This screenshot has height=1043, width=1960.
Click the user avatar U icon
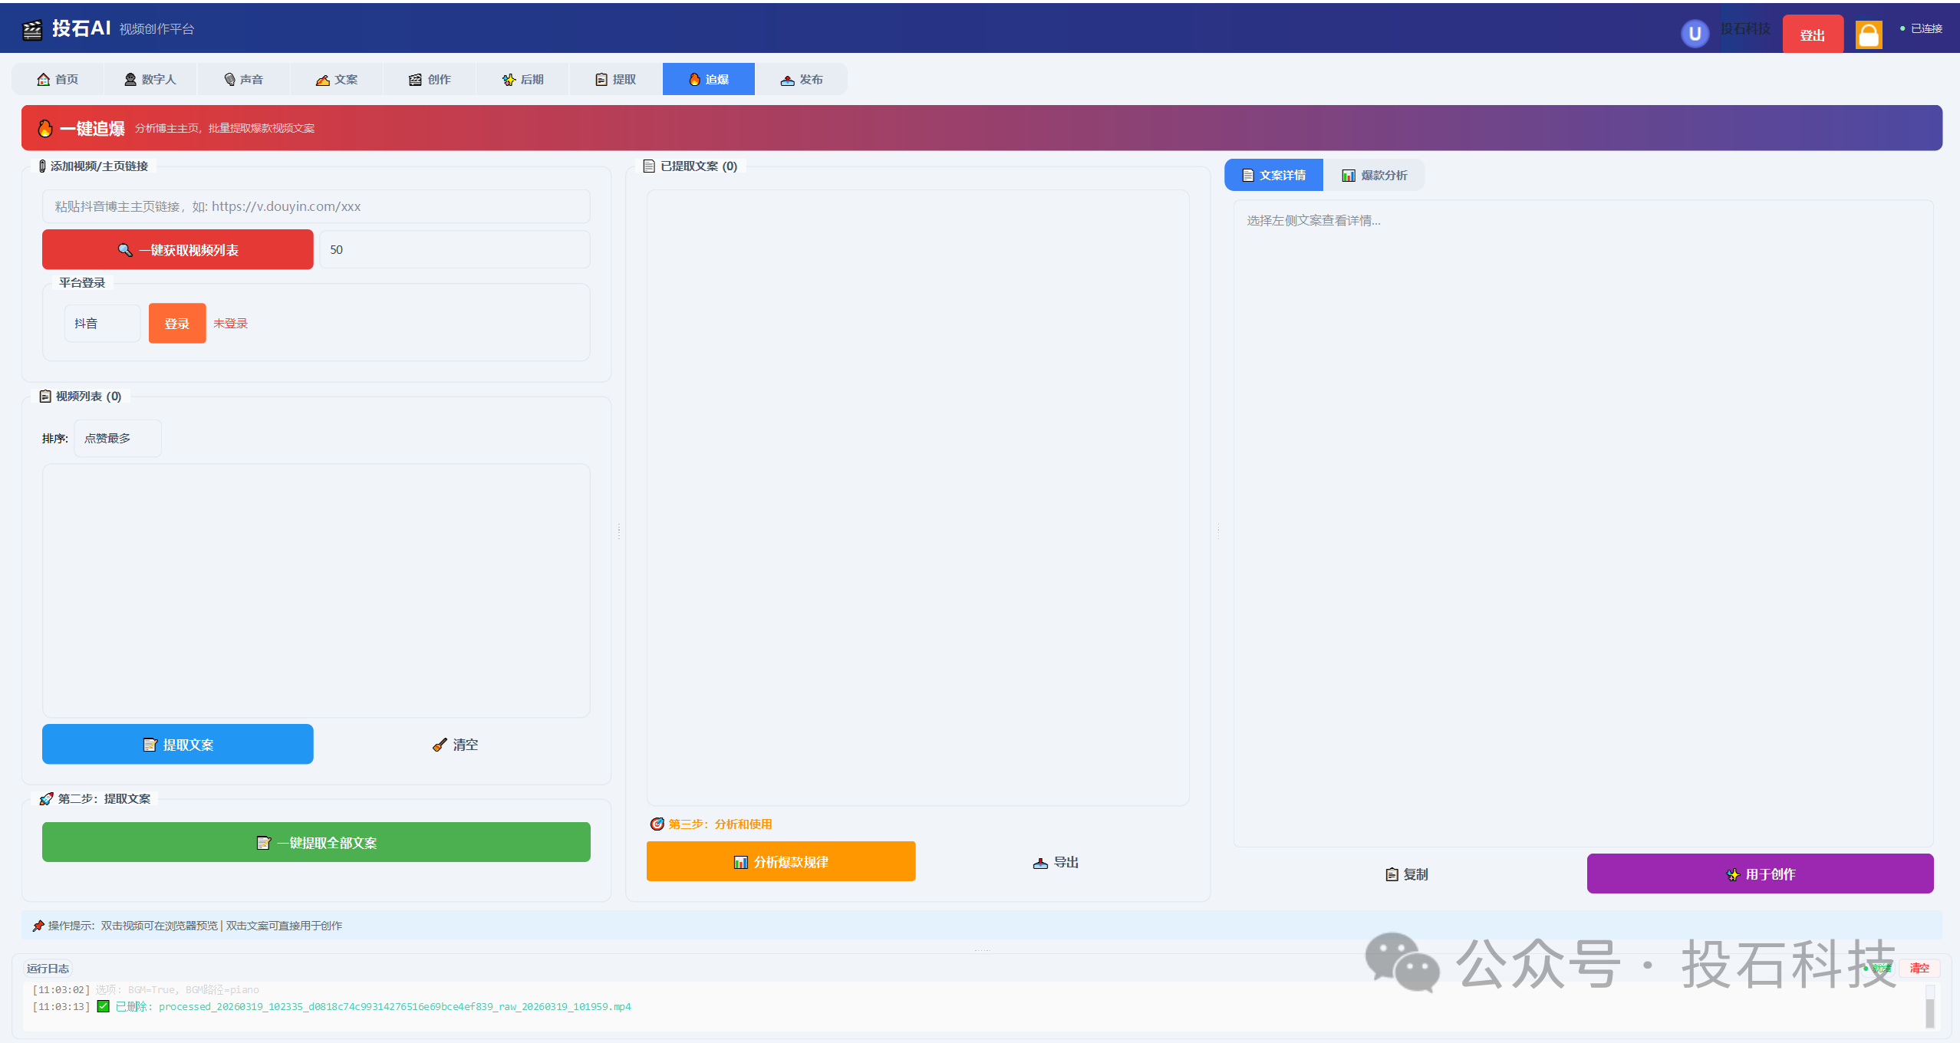point(1695,34)
